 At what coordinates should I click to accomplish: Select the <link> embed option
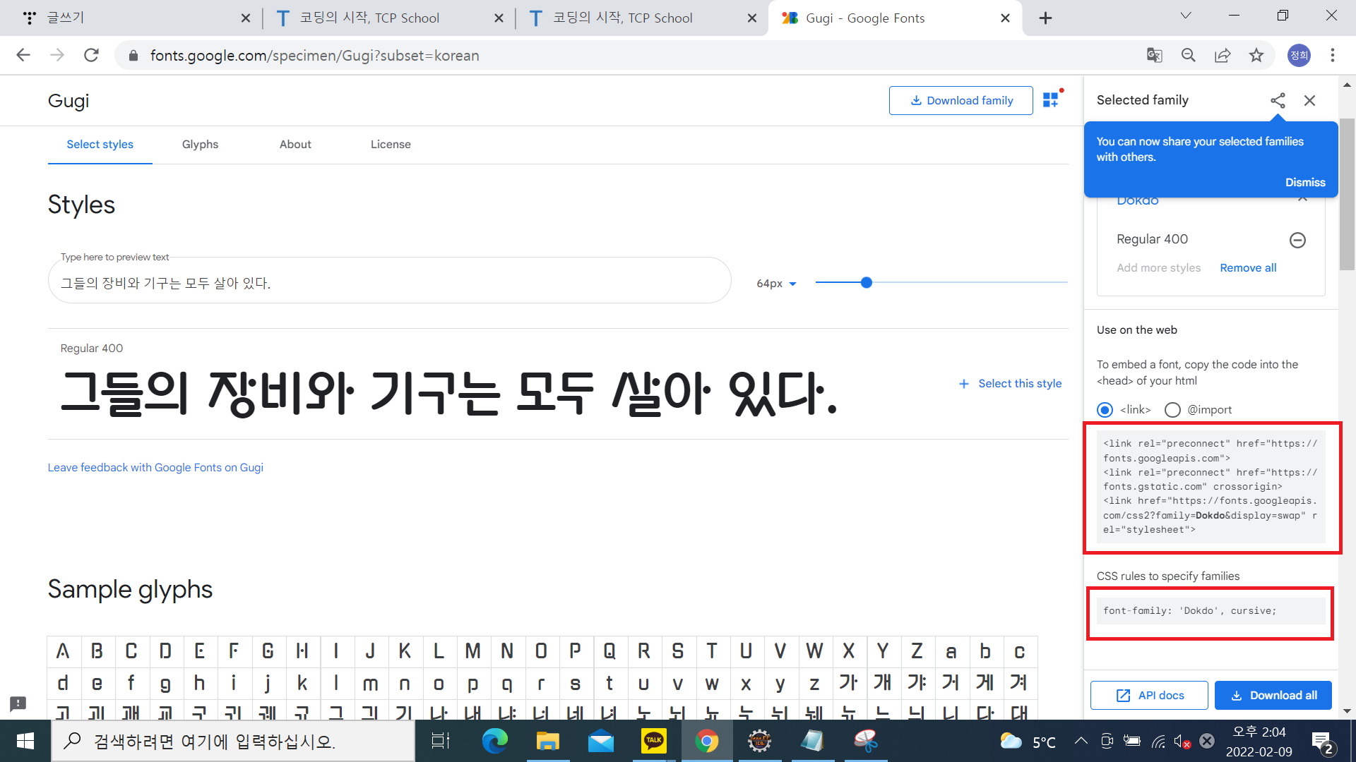pos(1105,410)
